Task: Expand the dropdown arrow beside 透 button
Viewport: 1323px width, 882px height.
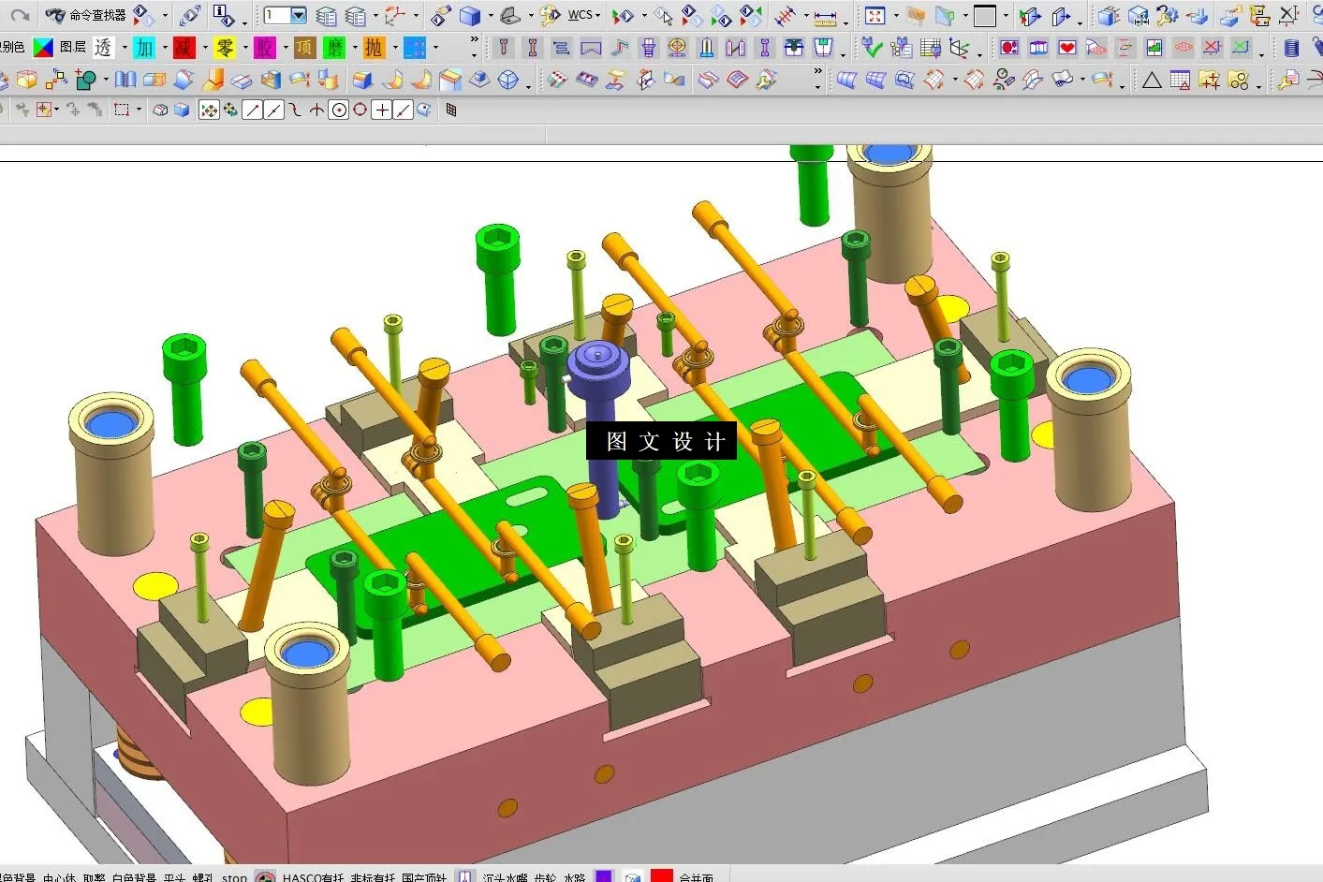Action: pos(124,47)
